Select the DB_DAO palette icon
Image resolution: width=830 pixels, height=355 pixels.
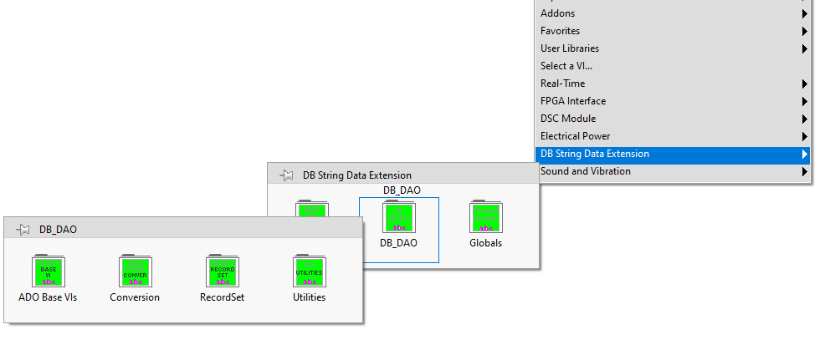(x=398, y=216)
